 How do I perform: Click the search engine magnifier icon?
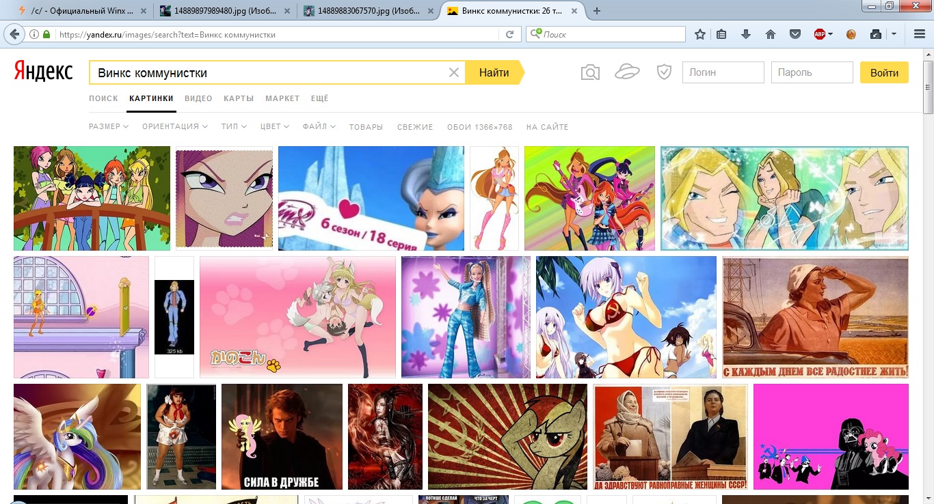(x=537, y=34)
